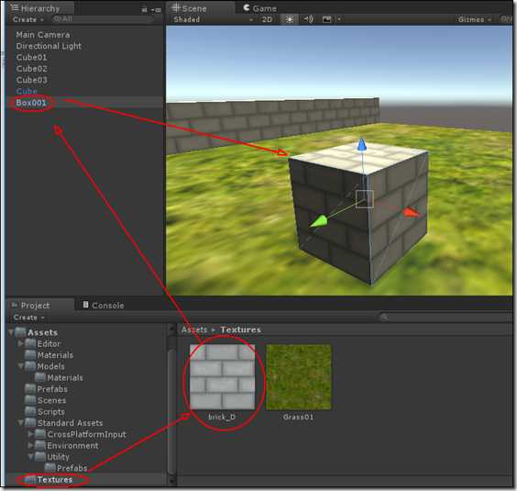Toggle 2D view mode button
Image resolution: width=517 pixels, height=491 pixels.
tap(267, 19)
